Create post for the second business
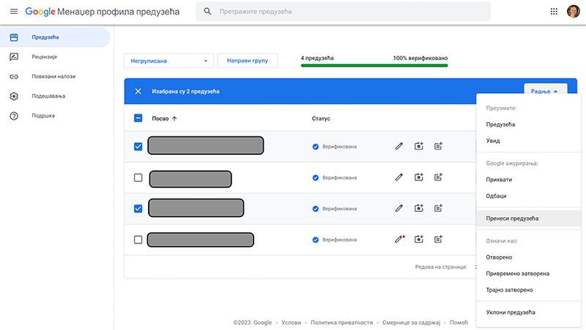Image resolution: width=586 pixels, height=330 pixels. 438,177
